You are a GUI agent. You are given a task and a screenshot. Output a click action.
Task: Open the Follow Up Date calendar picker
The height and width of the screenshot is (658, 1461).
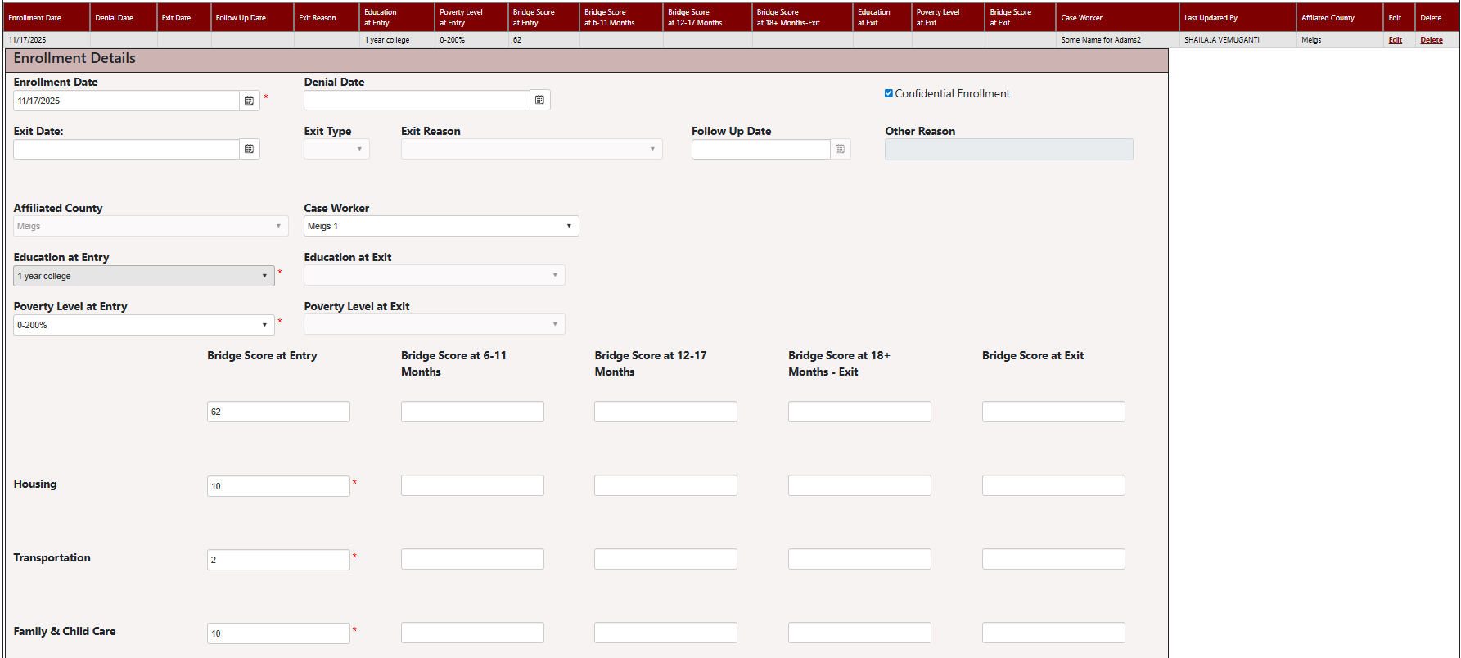coord(840,149)
